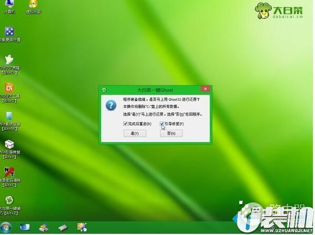315x235 pixels.
Task: Open the Windows Start orb
Action: click(6, 228)
